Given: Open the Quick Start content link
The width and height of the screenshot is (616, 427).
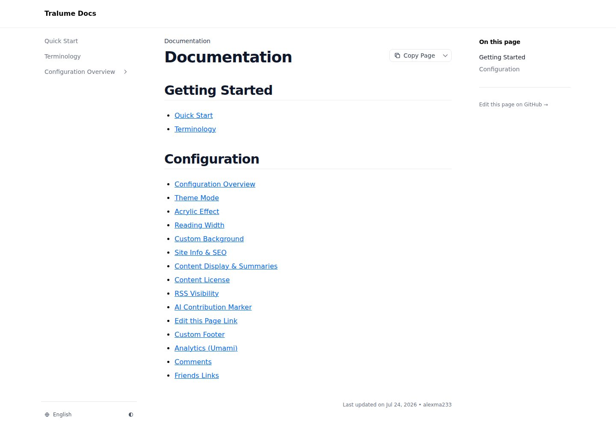Looking at the screenshot, I should click(193, 115).
